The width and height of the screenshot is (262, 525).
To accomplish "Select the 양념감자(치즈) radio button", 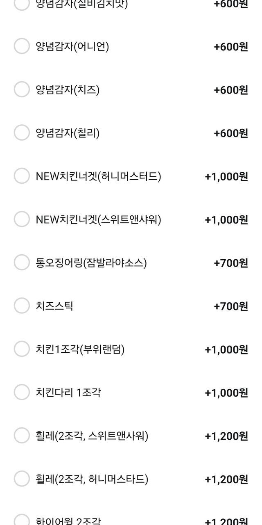I will point(22,89).
